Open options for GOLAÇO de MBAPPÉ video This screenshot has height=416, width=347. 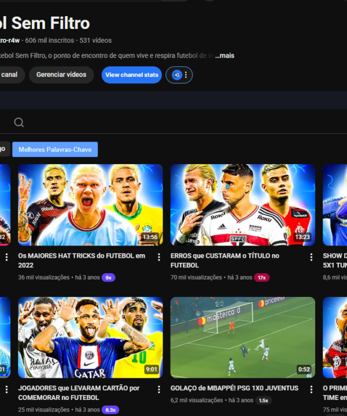(x=311, y=389)
